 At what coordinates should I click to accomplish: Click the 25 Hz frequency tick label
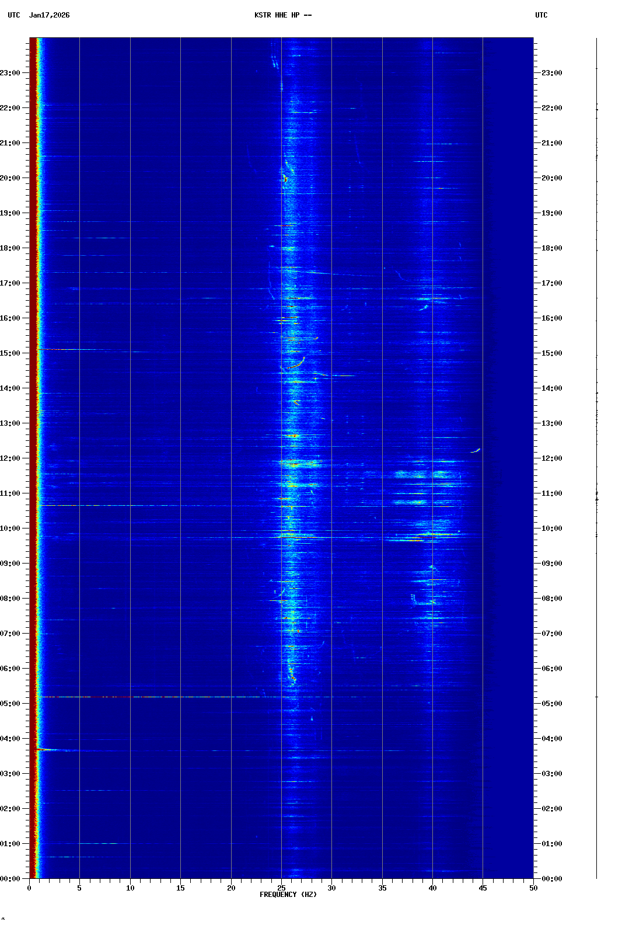pyautogui.click(x=281, y=888)
